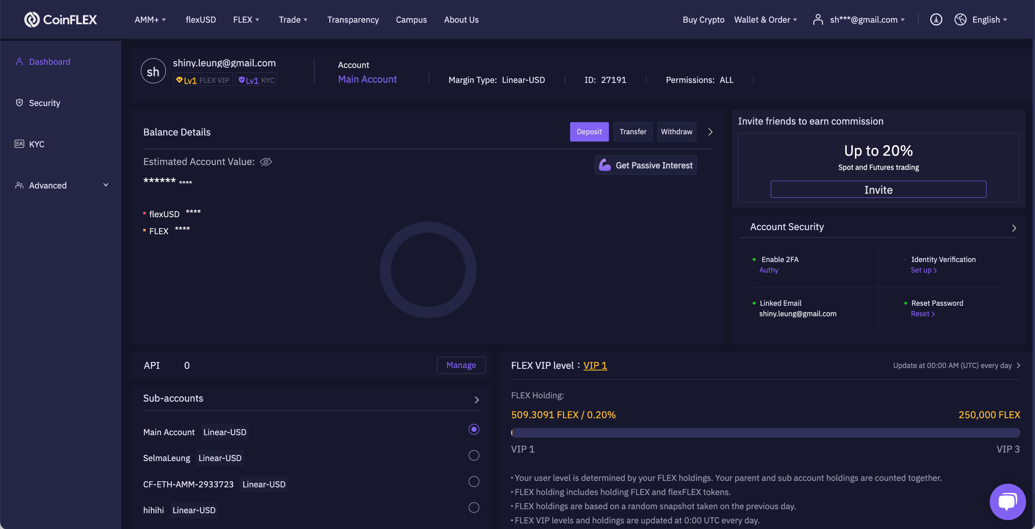Click the Deposit button
Screen dimensions: 1035x529
tap(589, 132)
